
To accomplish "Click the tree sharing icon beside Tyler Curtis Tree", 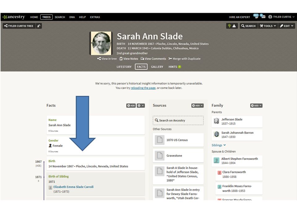I will pyautogui.click(x=39, y=26).
